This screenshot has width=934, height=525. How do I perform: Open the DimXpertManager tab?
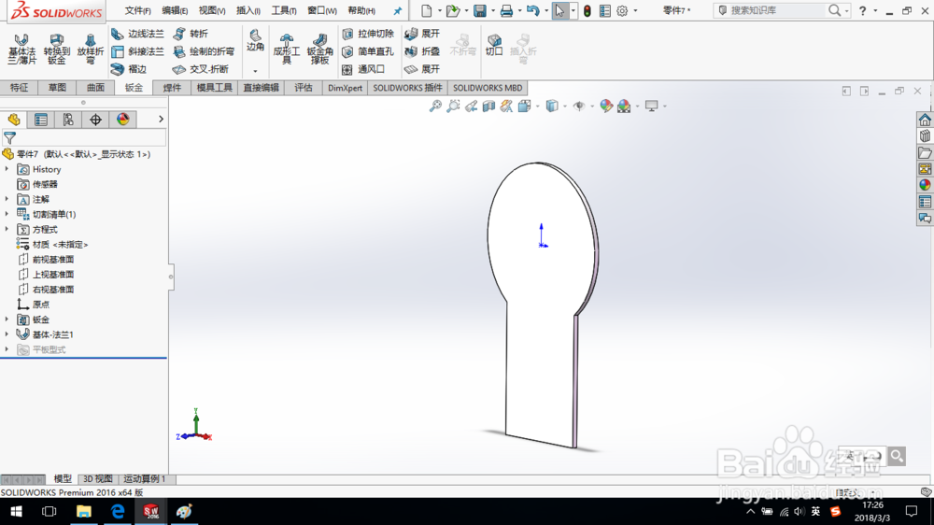(96, 120)
